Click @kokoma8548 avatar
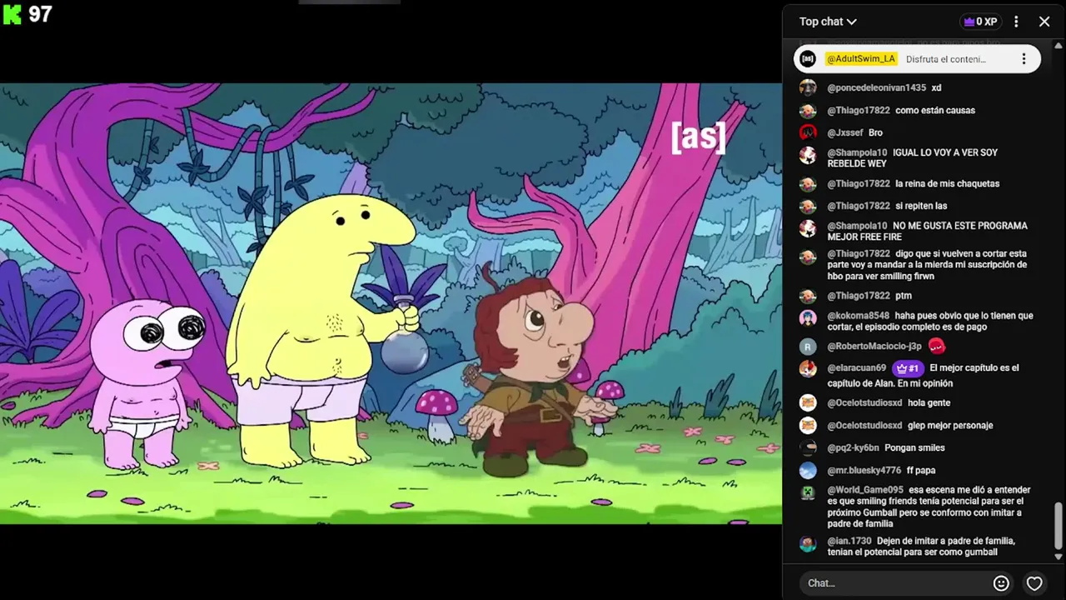 (808, 317)
